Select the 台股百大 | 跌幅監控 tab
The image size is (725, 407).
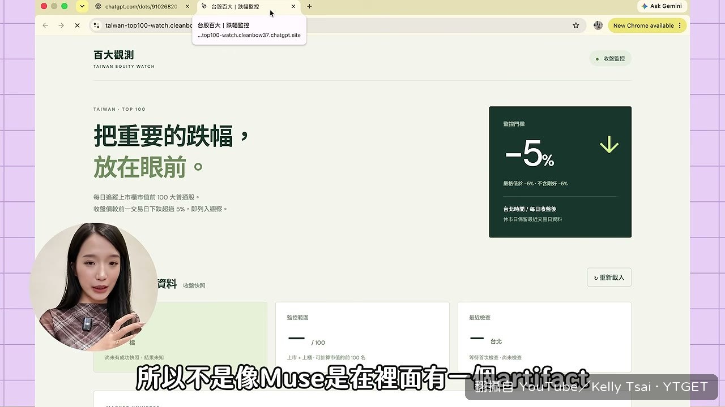click(248, 6)
